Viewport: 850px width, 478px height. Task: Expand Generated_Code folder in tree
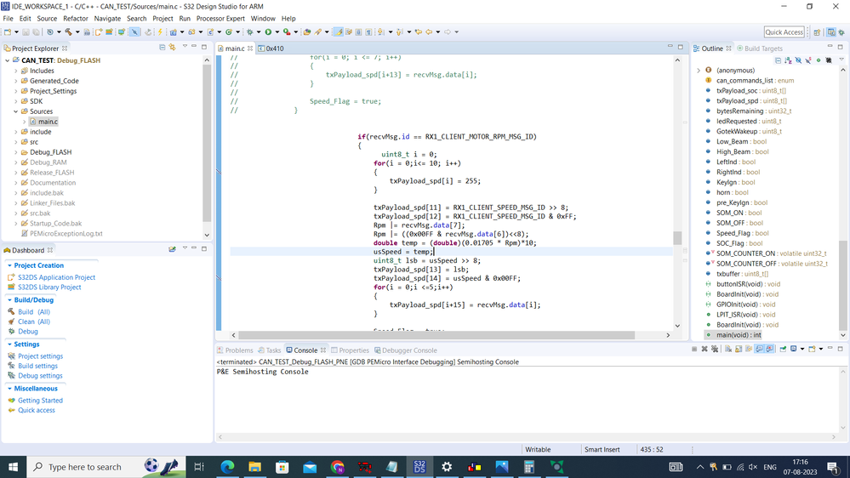pos(16,81)
